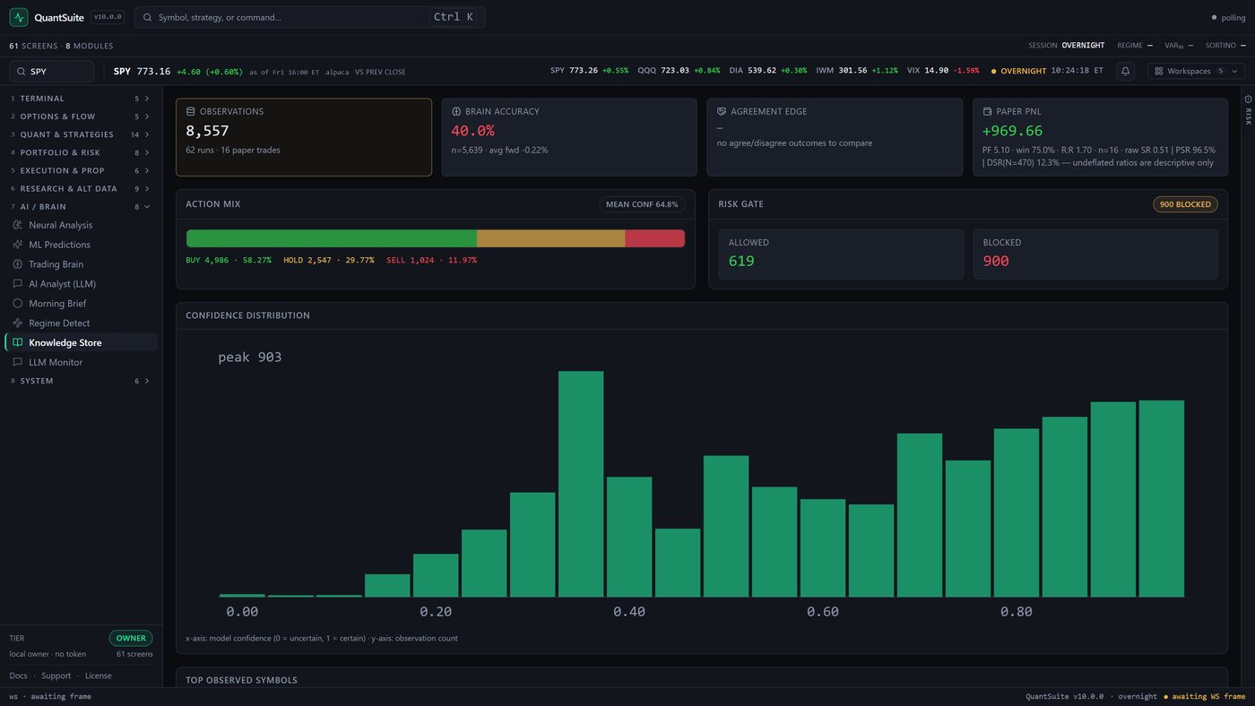This screenshot has width=1255, height=706.
Task: Click the ML Predictions sparkle icon
Action: (18, 245)
